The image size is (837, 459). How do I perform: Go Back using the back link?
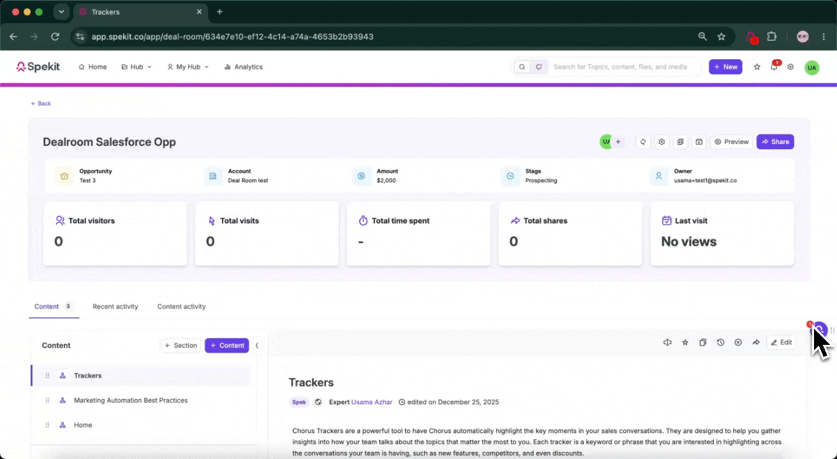pyautogui.click(x=41, y=103)
